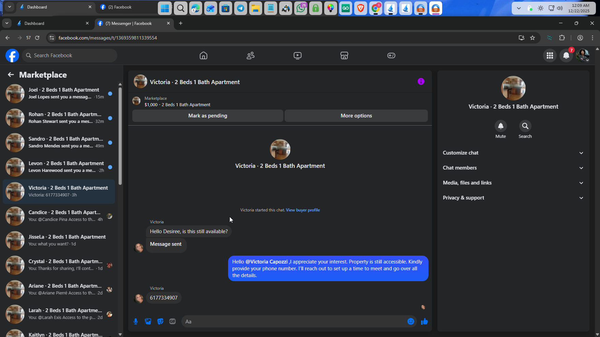
Task: Bookmark this tab with the star icon
Action: click(x=532, y=38)
